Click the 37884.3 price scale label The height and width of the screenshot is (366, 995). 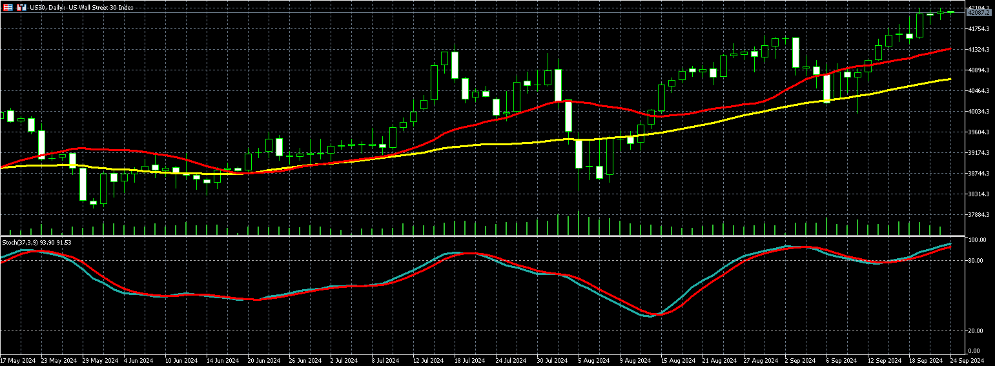979,215
